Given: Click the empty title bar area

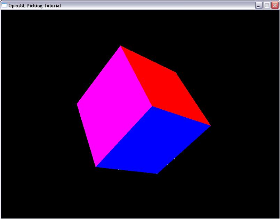Looking at the screenshot, I should pos(157,5).
